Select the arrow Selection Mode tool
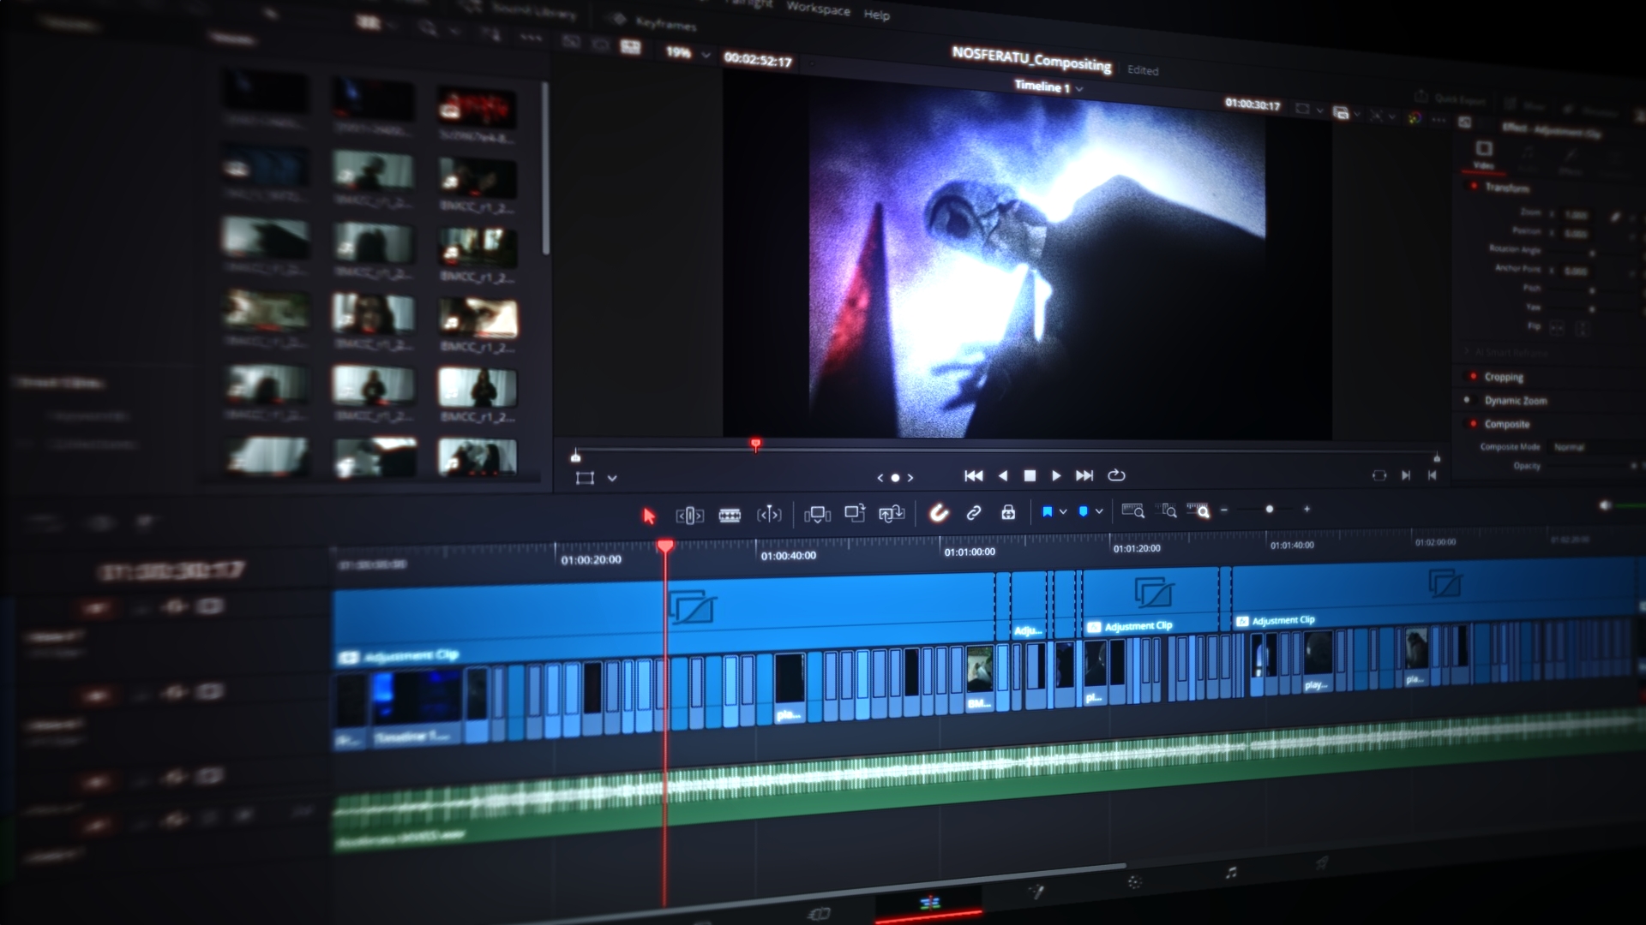The width and height of the screenshot is (1646, 925). pyautogui.click(x=649, y=516)
